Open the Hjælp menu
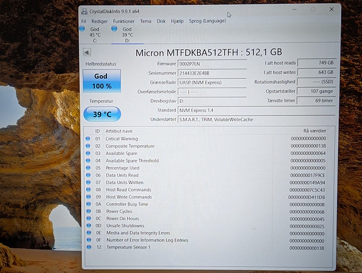362x273 pixels. point(177,21)
